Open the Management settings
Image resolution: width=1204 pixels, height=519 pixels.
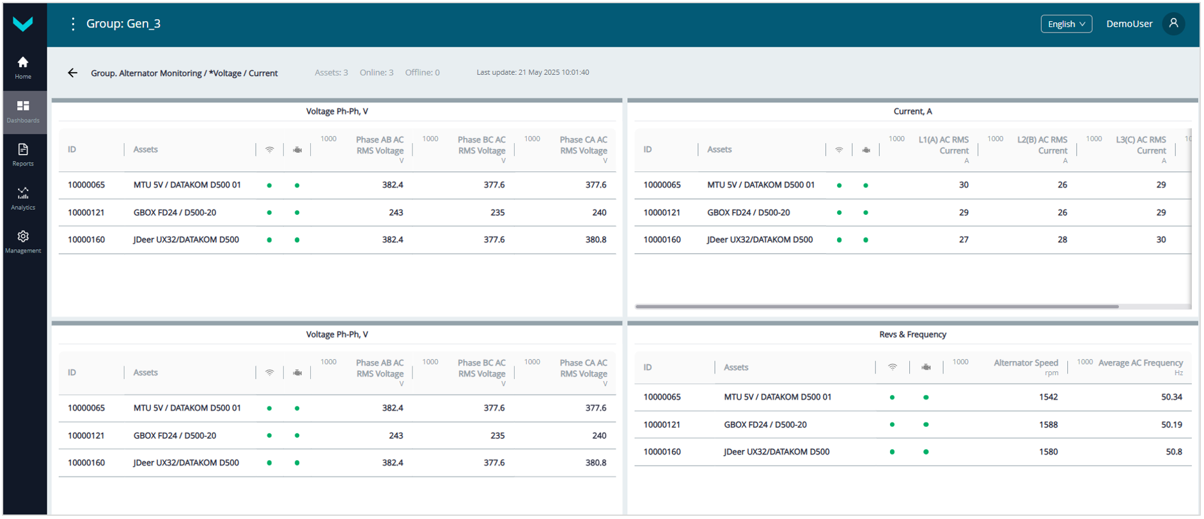(23, 242)
